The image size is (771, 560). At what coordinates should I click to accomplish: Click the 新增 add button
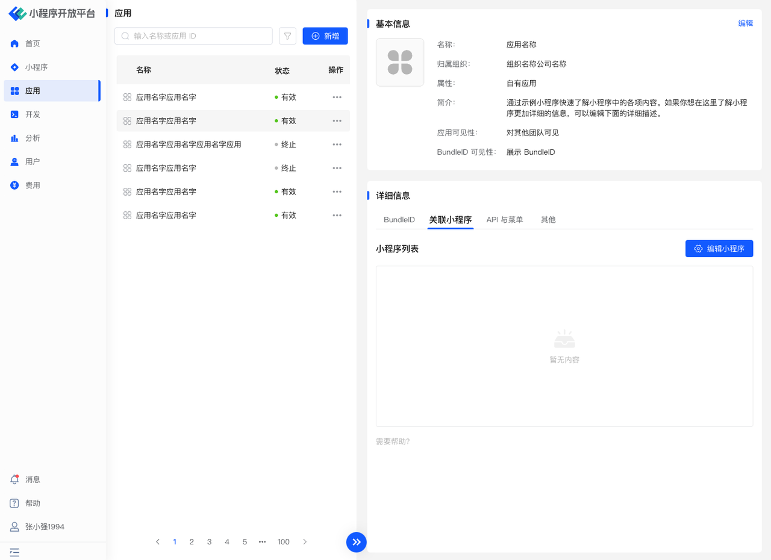325,36
